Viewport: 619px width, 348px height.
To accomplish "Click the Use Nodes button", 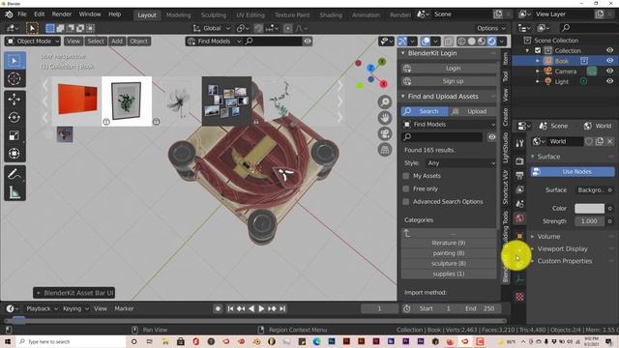I will pyautogui.click(x=573, y=172).
